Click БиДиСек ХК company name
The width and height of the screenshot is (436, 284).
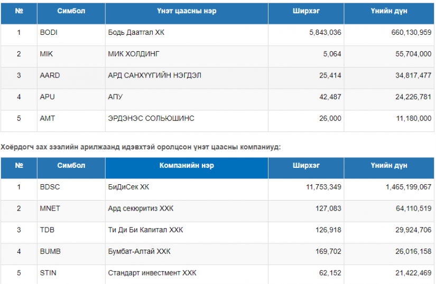pos(128,187)
